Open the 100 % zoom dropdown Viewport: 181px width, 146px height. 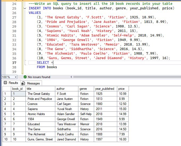coord(16,77)
